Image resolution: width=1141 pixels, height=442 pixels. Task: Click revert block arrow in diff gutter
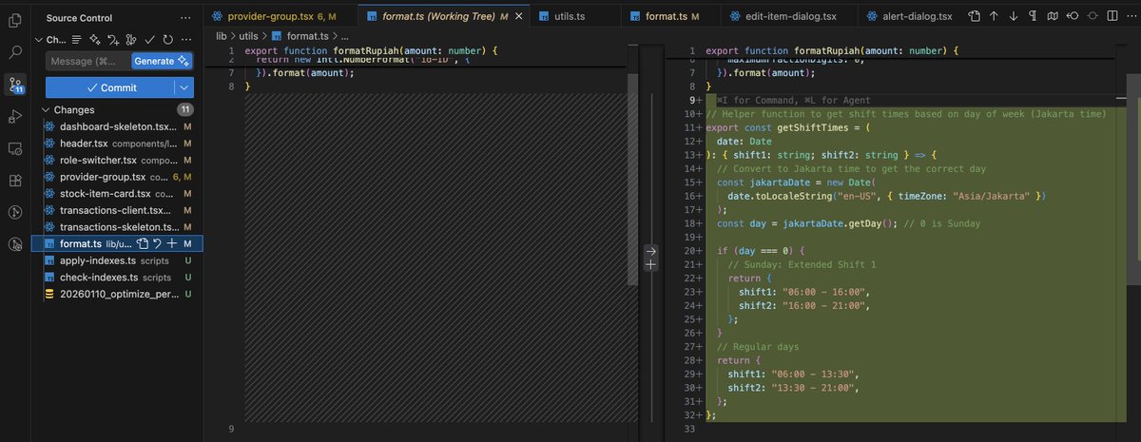pos(651,251)
